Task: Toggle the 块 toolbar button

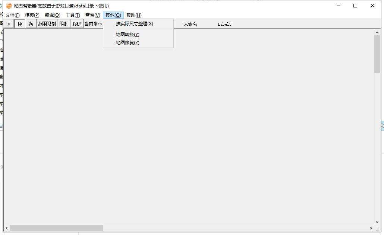Action: click(20, 24)
